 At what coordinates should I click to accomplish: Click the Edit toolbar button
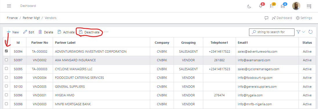coord(29,32)
